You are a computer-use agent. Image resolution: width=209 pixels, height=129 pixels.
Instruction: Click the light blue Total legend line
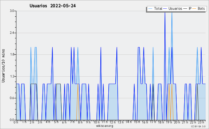point(150,8)
